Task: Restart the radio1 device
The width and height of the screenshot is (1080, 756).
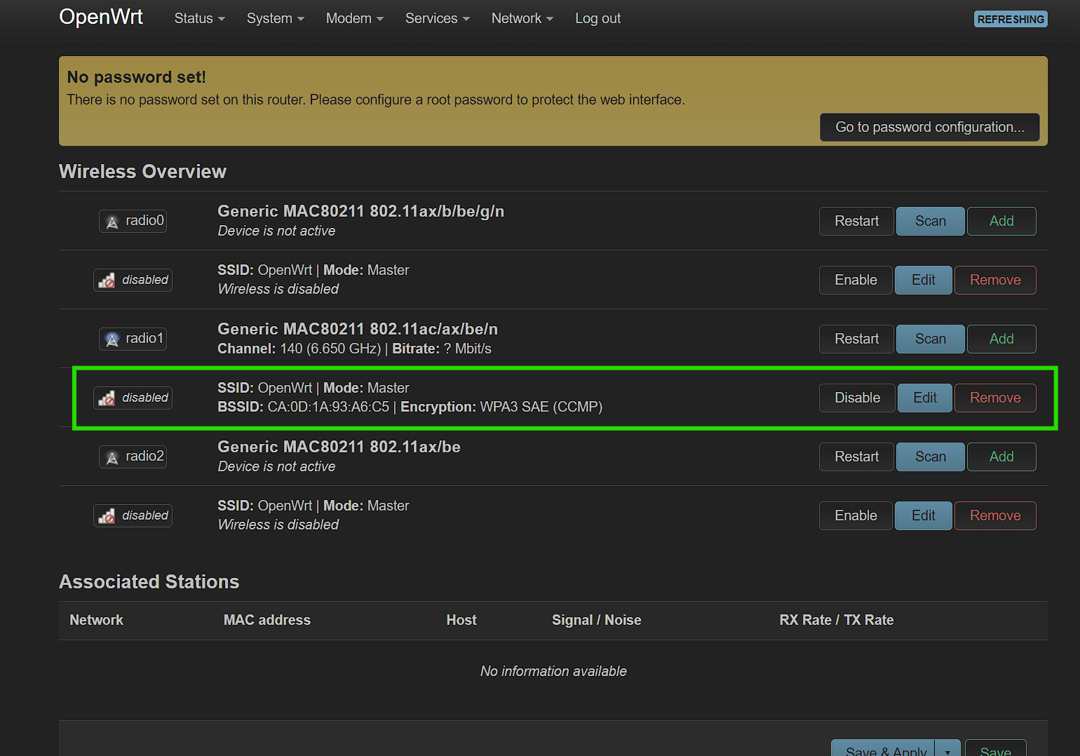Action: 856,339
